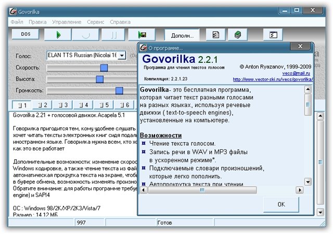Click the main window scroll down arrow
The height and width of the screenshot is (234, 333).
(320, 212)
